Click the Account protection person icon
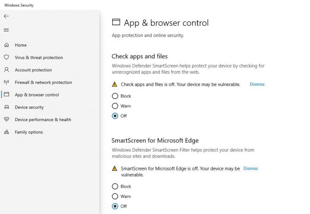 point(7,70)
